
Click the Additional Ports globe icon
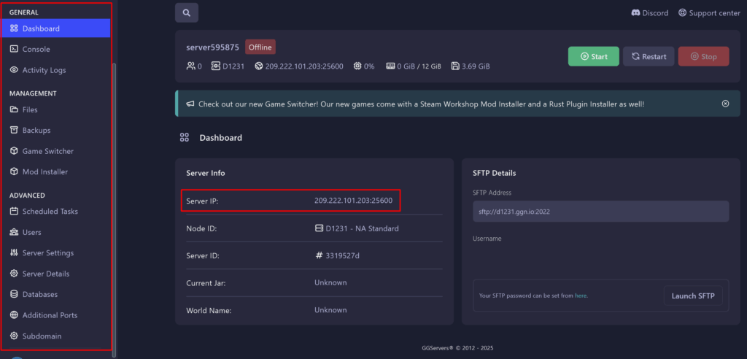click(15, 315)
